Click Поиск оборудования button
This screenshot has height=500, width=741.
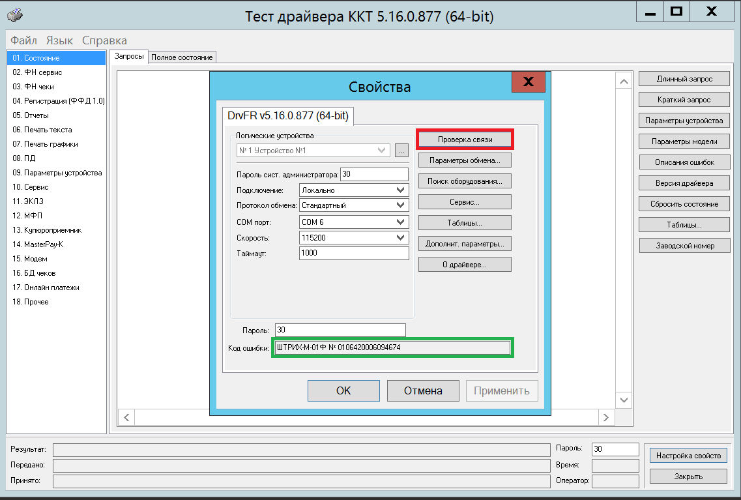click(x=465, y=181)
